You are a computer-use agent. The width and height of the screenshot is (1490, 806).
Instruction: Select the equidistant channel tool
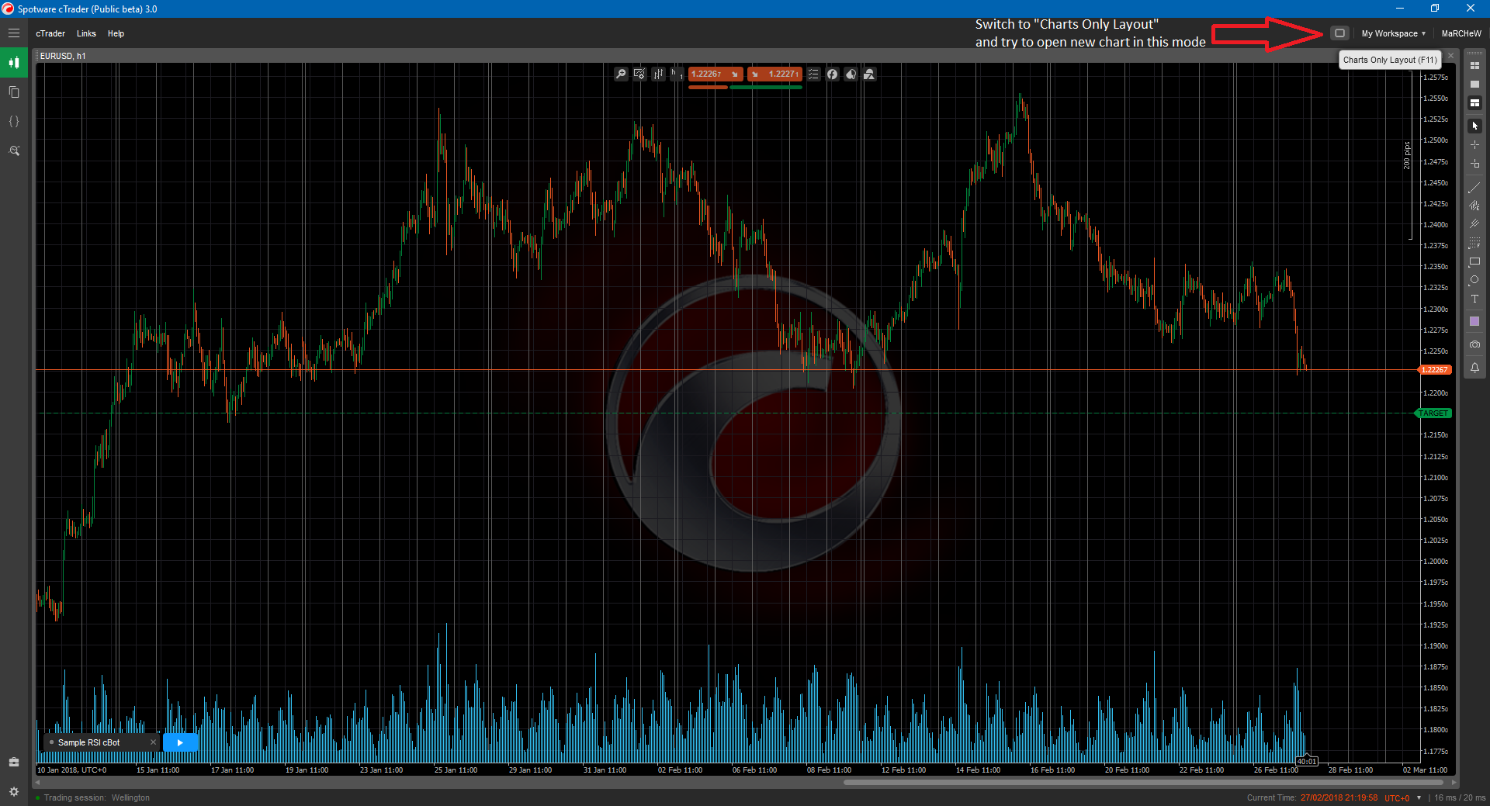click(1474, 206)
